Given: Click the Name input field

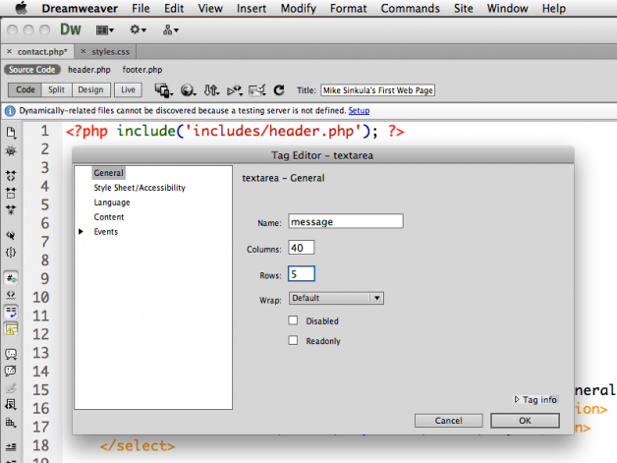Looking at the screenshot, I should 346,221.
